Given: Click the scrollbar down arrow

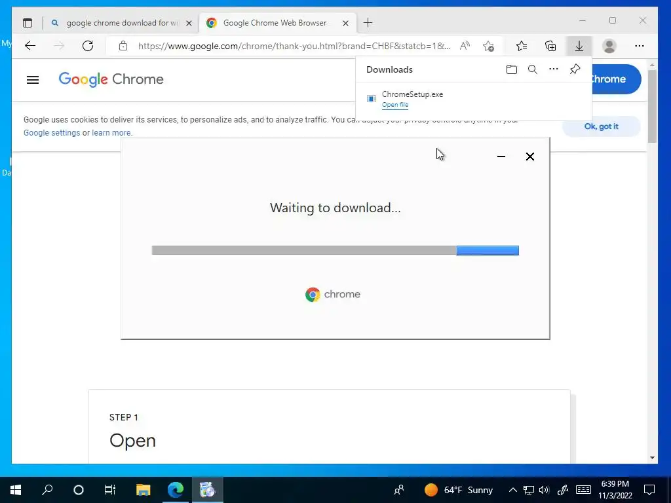Looking at the screenshot, I should pyautogui.click(x=652, y=458).
